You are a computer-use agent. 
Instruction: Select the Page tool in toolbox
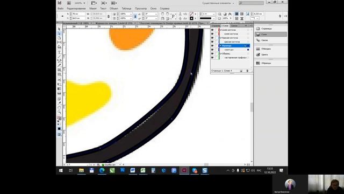59,38
